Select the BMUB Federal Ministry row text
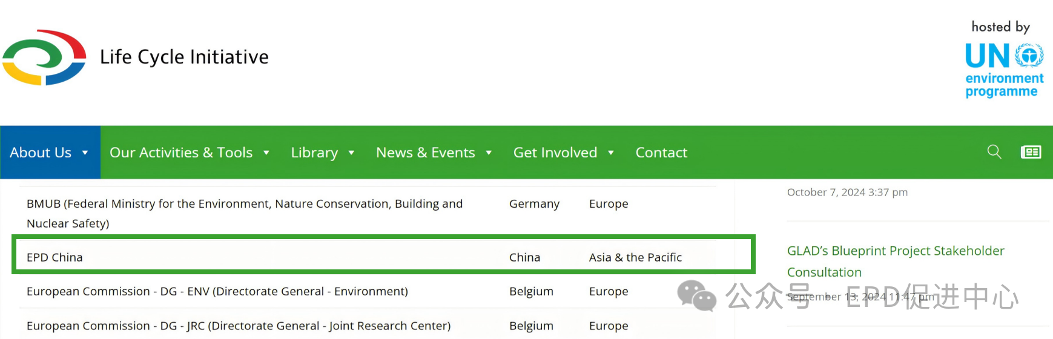The width and height of the screenshot is (1053, 339). pos(245,214)
